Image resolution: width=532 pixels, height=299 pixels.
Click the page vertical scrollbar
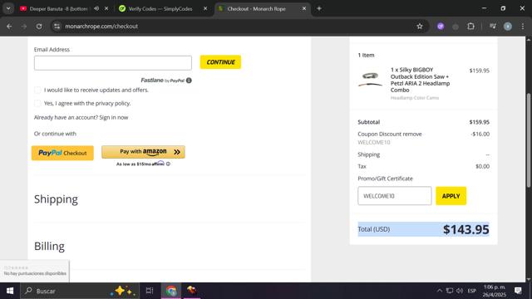pos(529,140)
